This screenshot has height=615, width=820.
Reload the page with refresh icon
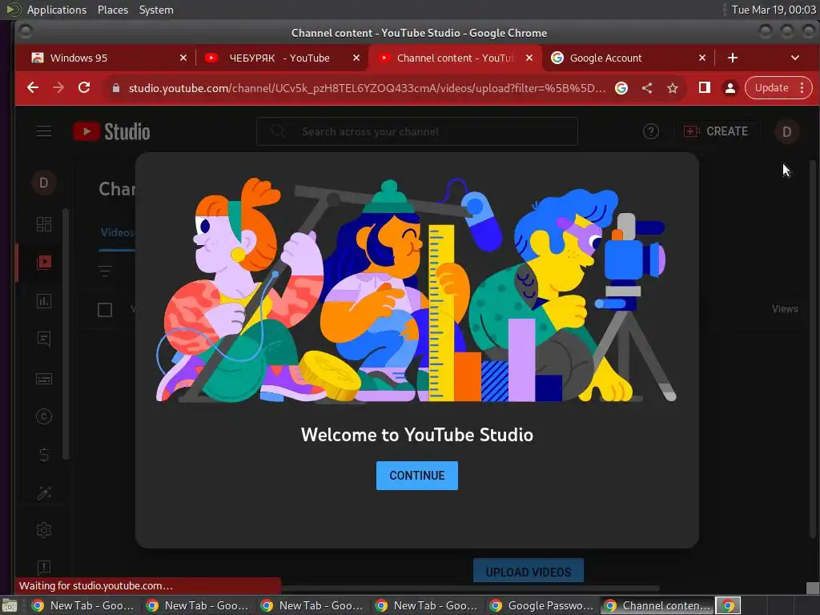83,88
